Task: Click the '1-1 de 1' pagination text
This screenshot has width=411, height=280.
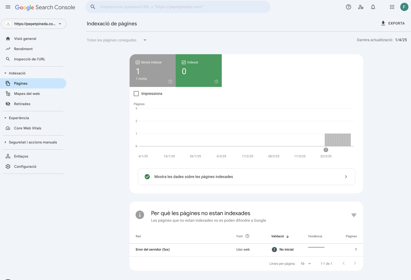Action: 326,263
